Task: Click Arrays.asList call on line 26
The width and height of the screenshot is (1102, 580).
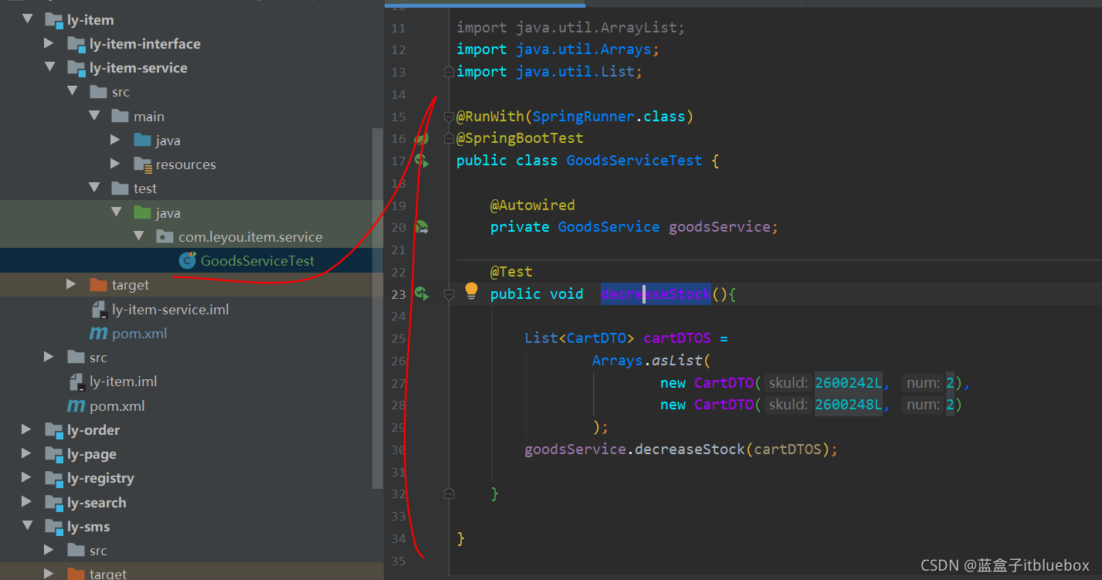Action: click(651, 361)
